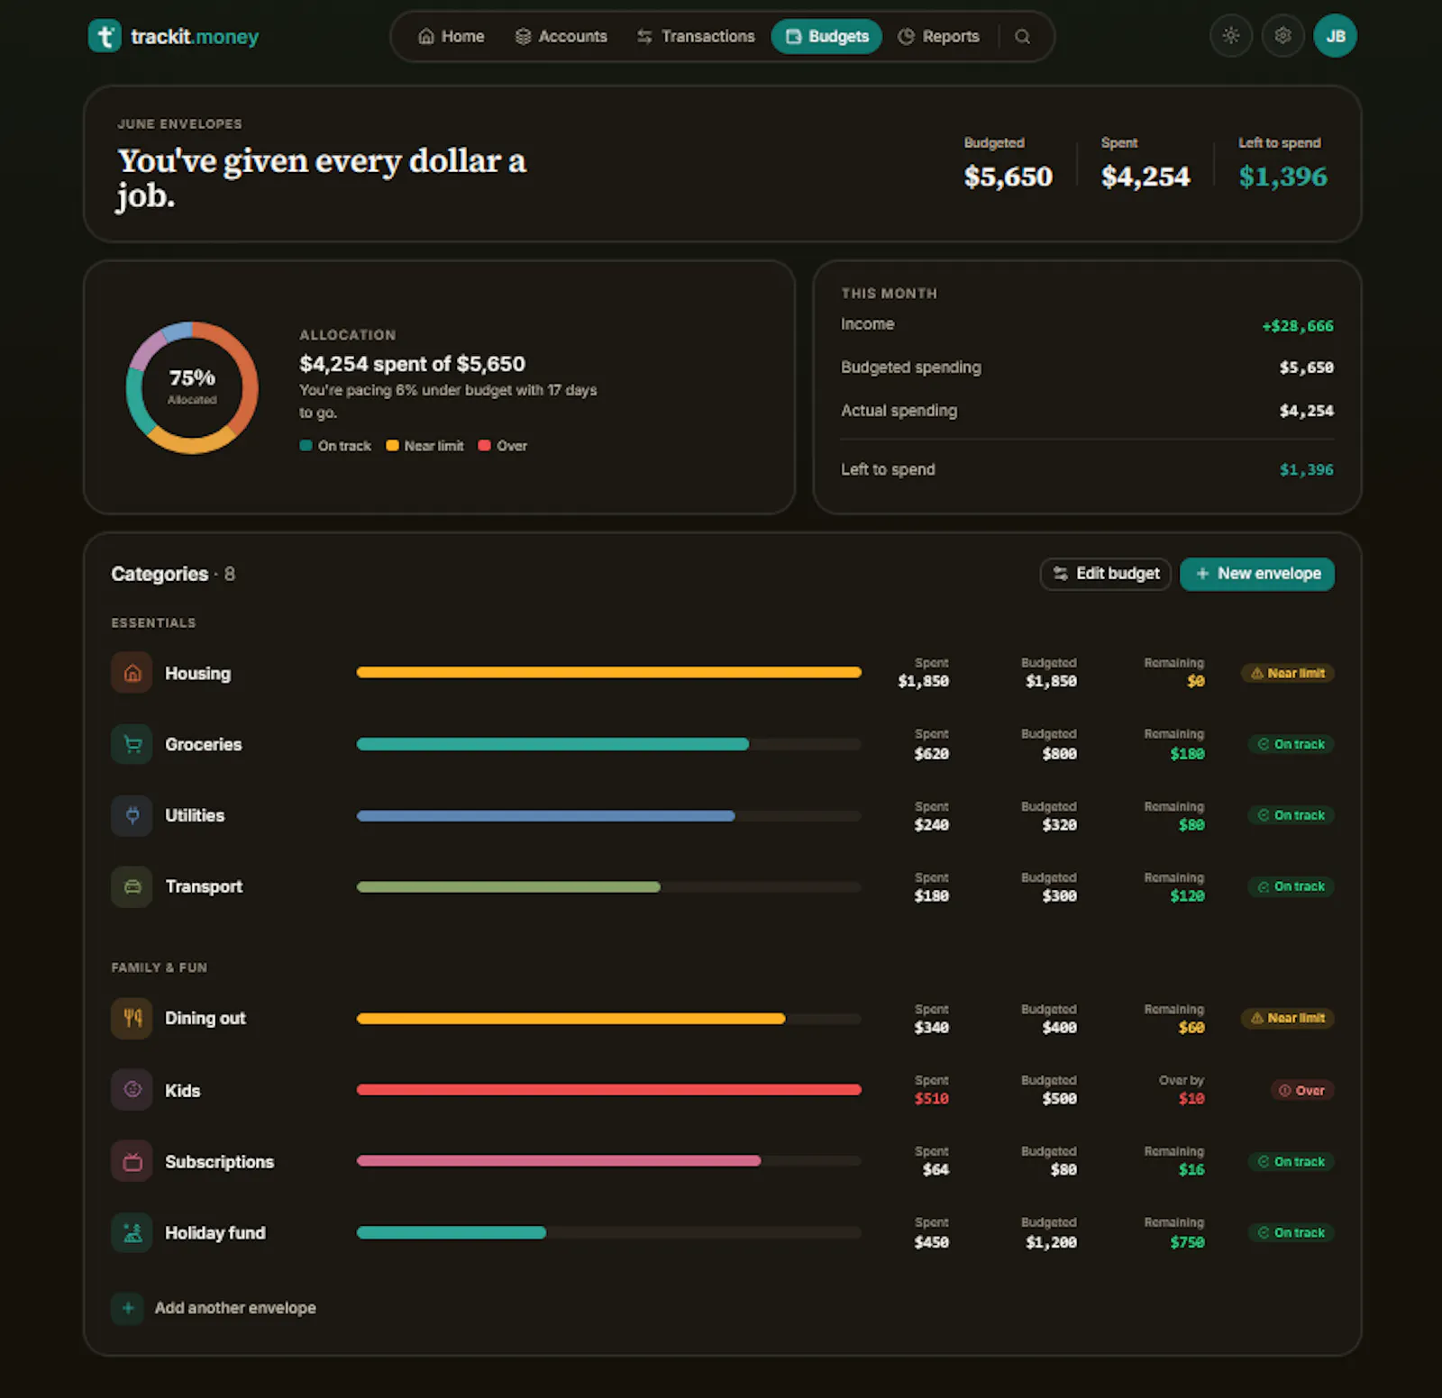Click the Transport car icon

pos(132,886)
